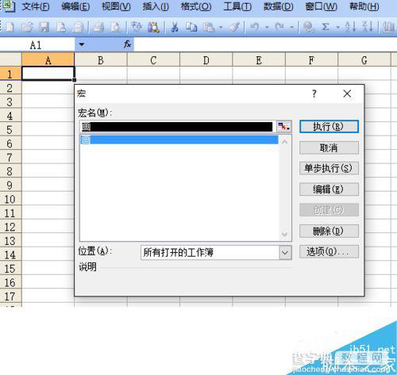Click the fx Insert Function icon

click(128, 44)
